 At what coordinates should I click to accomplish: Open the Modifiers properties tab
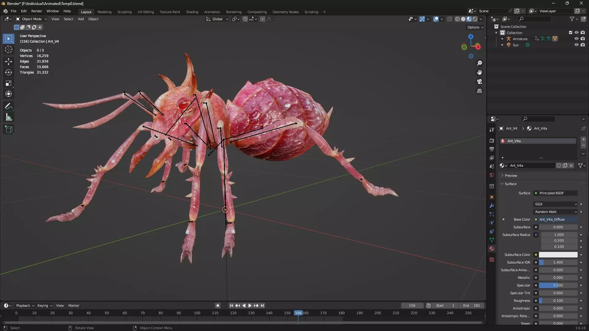(492, 206)
